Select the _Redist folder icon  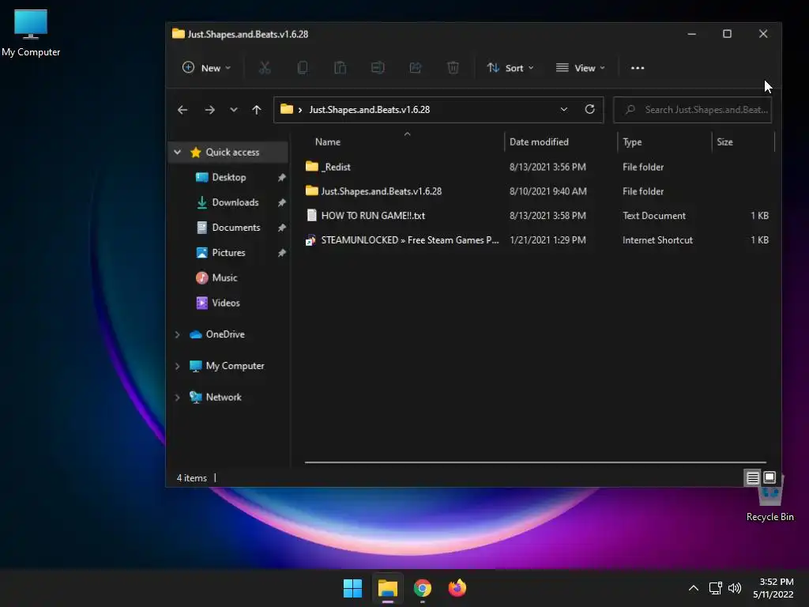(x=311, y=166)
